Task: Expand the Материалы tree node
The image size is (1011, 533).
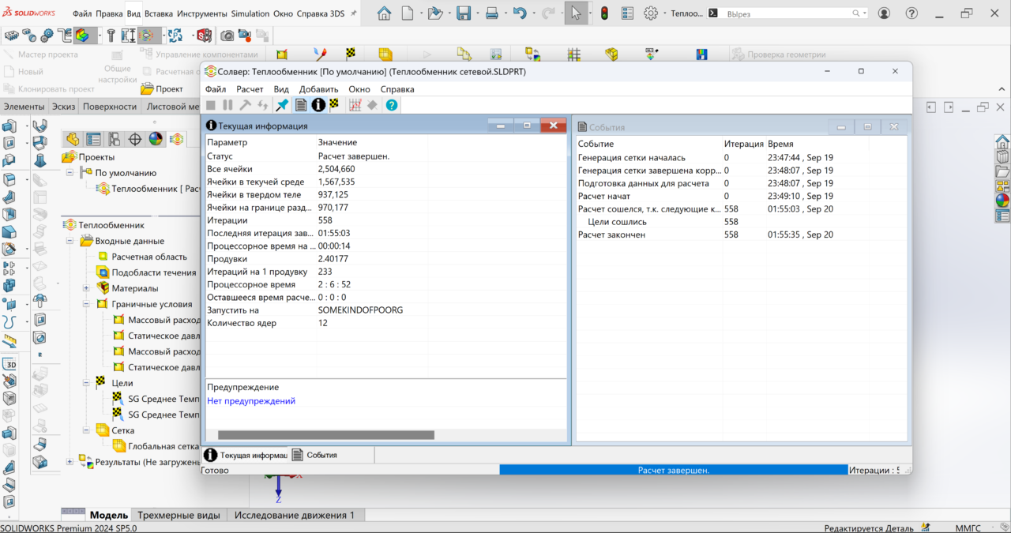Action: pyautogui.click(x=86, y=288)
